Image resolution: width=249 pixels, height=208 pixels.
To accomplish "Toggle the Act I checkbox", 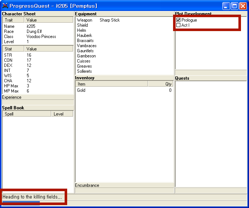I will click(x=178, y=25).
